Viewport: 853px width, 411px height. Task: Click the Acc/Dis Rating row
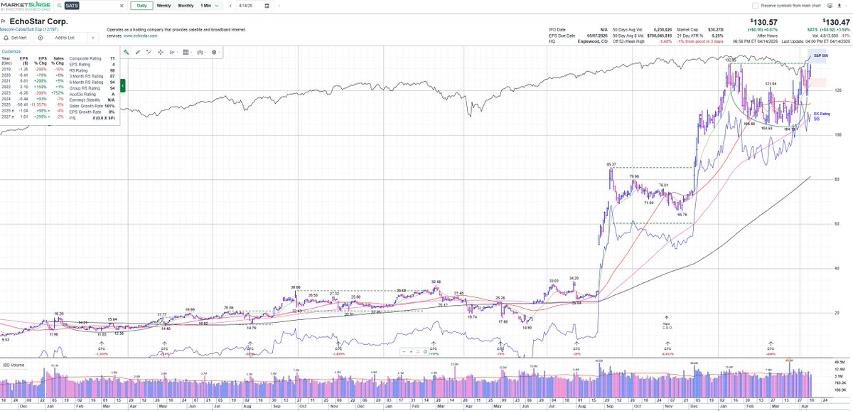(x=92, y=95)
